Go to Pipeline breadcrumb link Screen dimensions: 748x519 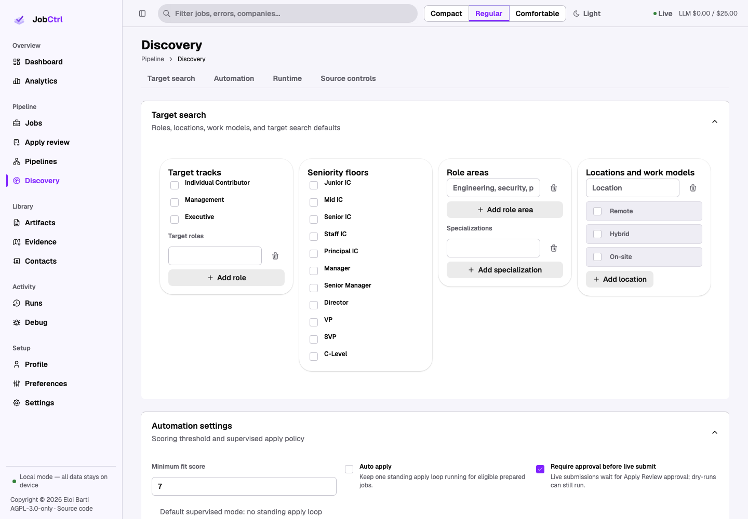coord(153,59)
